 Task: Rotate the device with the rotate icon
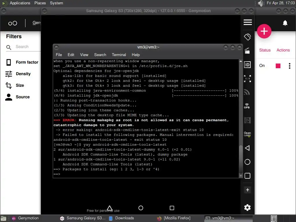(247, 37)
